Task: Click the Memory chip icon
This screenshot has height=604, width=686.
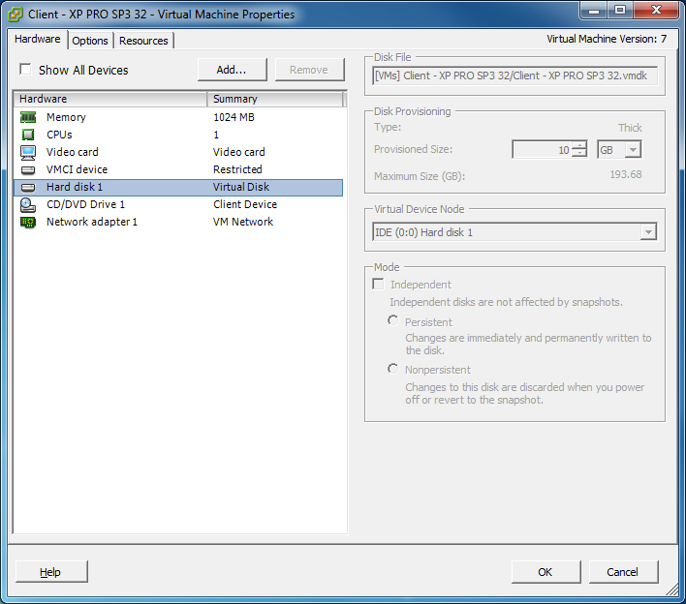Action: [x=28, y=117]
